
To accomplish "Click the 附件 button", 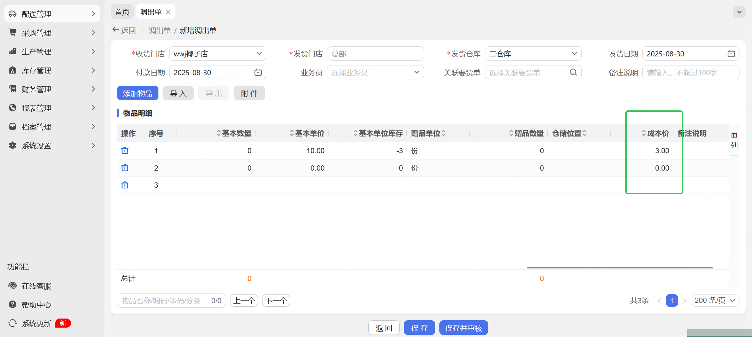I will point(249,93).
